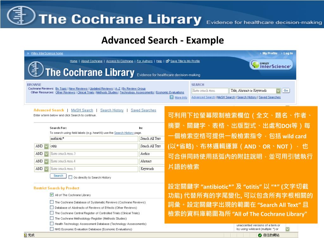Open the Title, Abstract or Keywords dropdown
This screenshot has height=243, width=324.
tap(255, 91)
